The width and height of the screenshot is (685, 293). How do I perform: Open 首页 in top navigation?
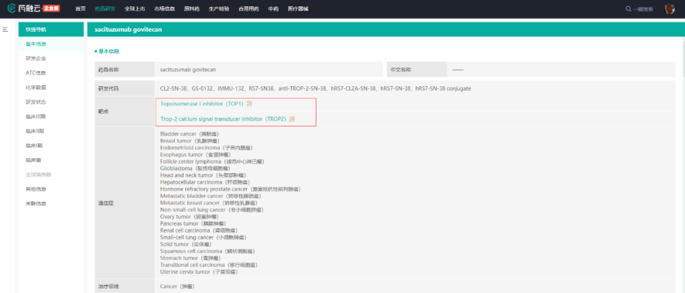click(x=81, y=9)
